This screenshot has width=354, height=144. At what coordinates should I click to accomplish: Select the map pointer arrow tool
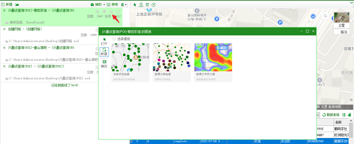(x=135, y=5)
